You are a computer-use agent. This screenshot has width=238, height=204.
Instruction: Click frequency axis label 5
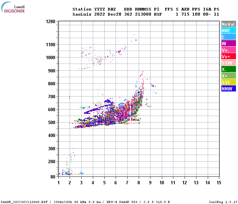pos(104,183)
